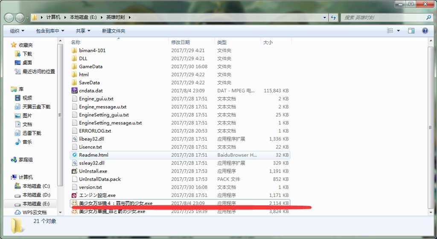Click the back navigation arrow button
The image size is (437, 239).
[9, 17]
